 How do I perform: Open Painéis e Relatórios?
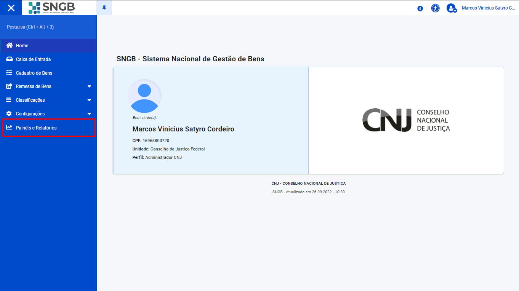(x=49, y=128)
